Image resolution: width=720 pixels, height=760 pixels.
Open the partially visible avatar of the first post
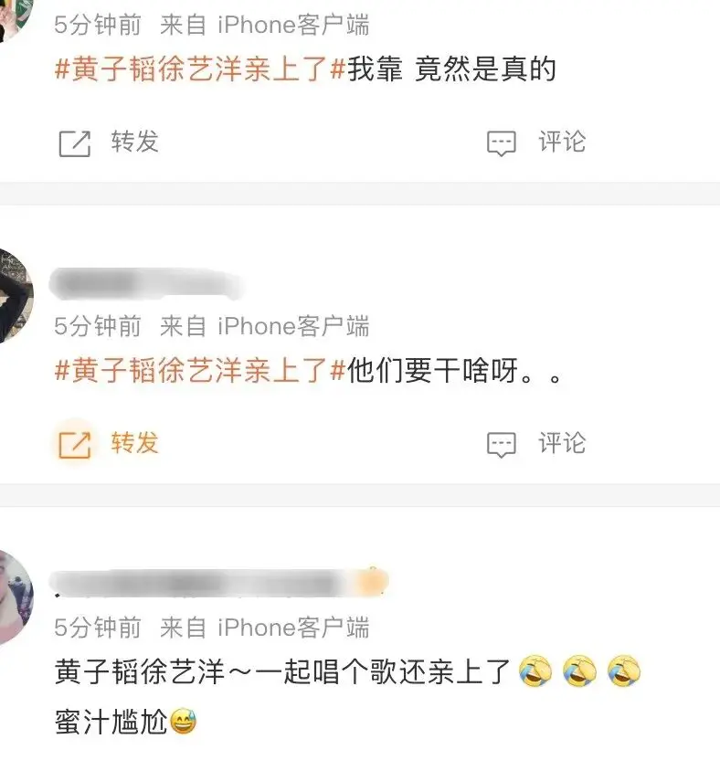tap(15, 19)
